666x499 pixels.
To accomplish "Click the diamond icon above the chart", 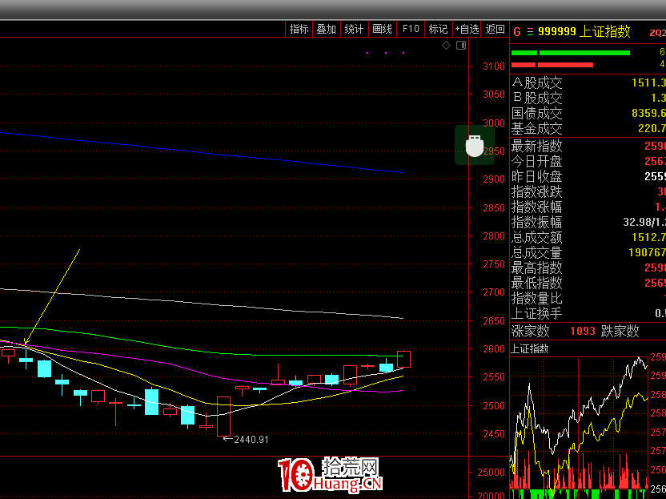I will (x=446, y=46).
